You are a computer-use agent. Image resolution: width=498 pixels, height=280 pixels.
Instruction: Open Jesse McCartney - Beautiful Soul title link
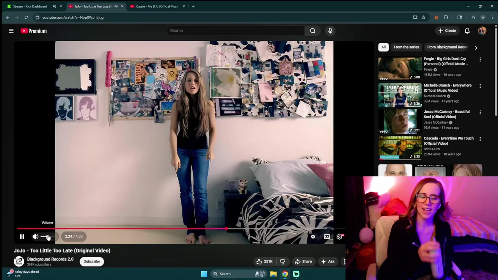[x=447, y=114]
